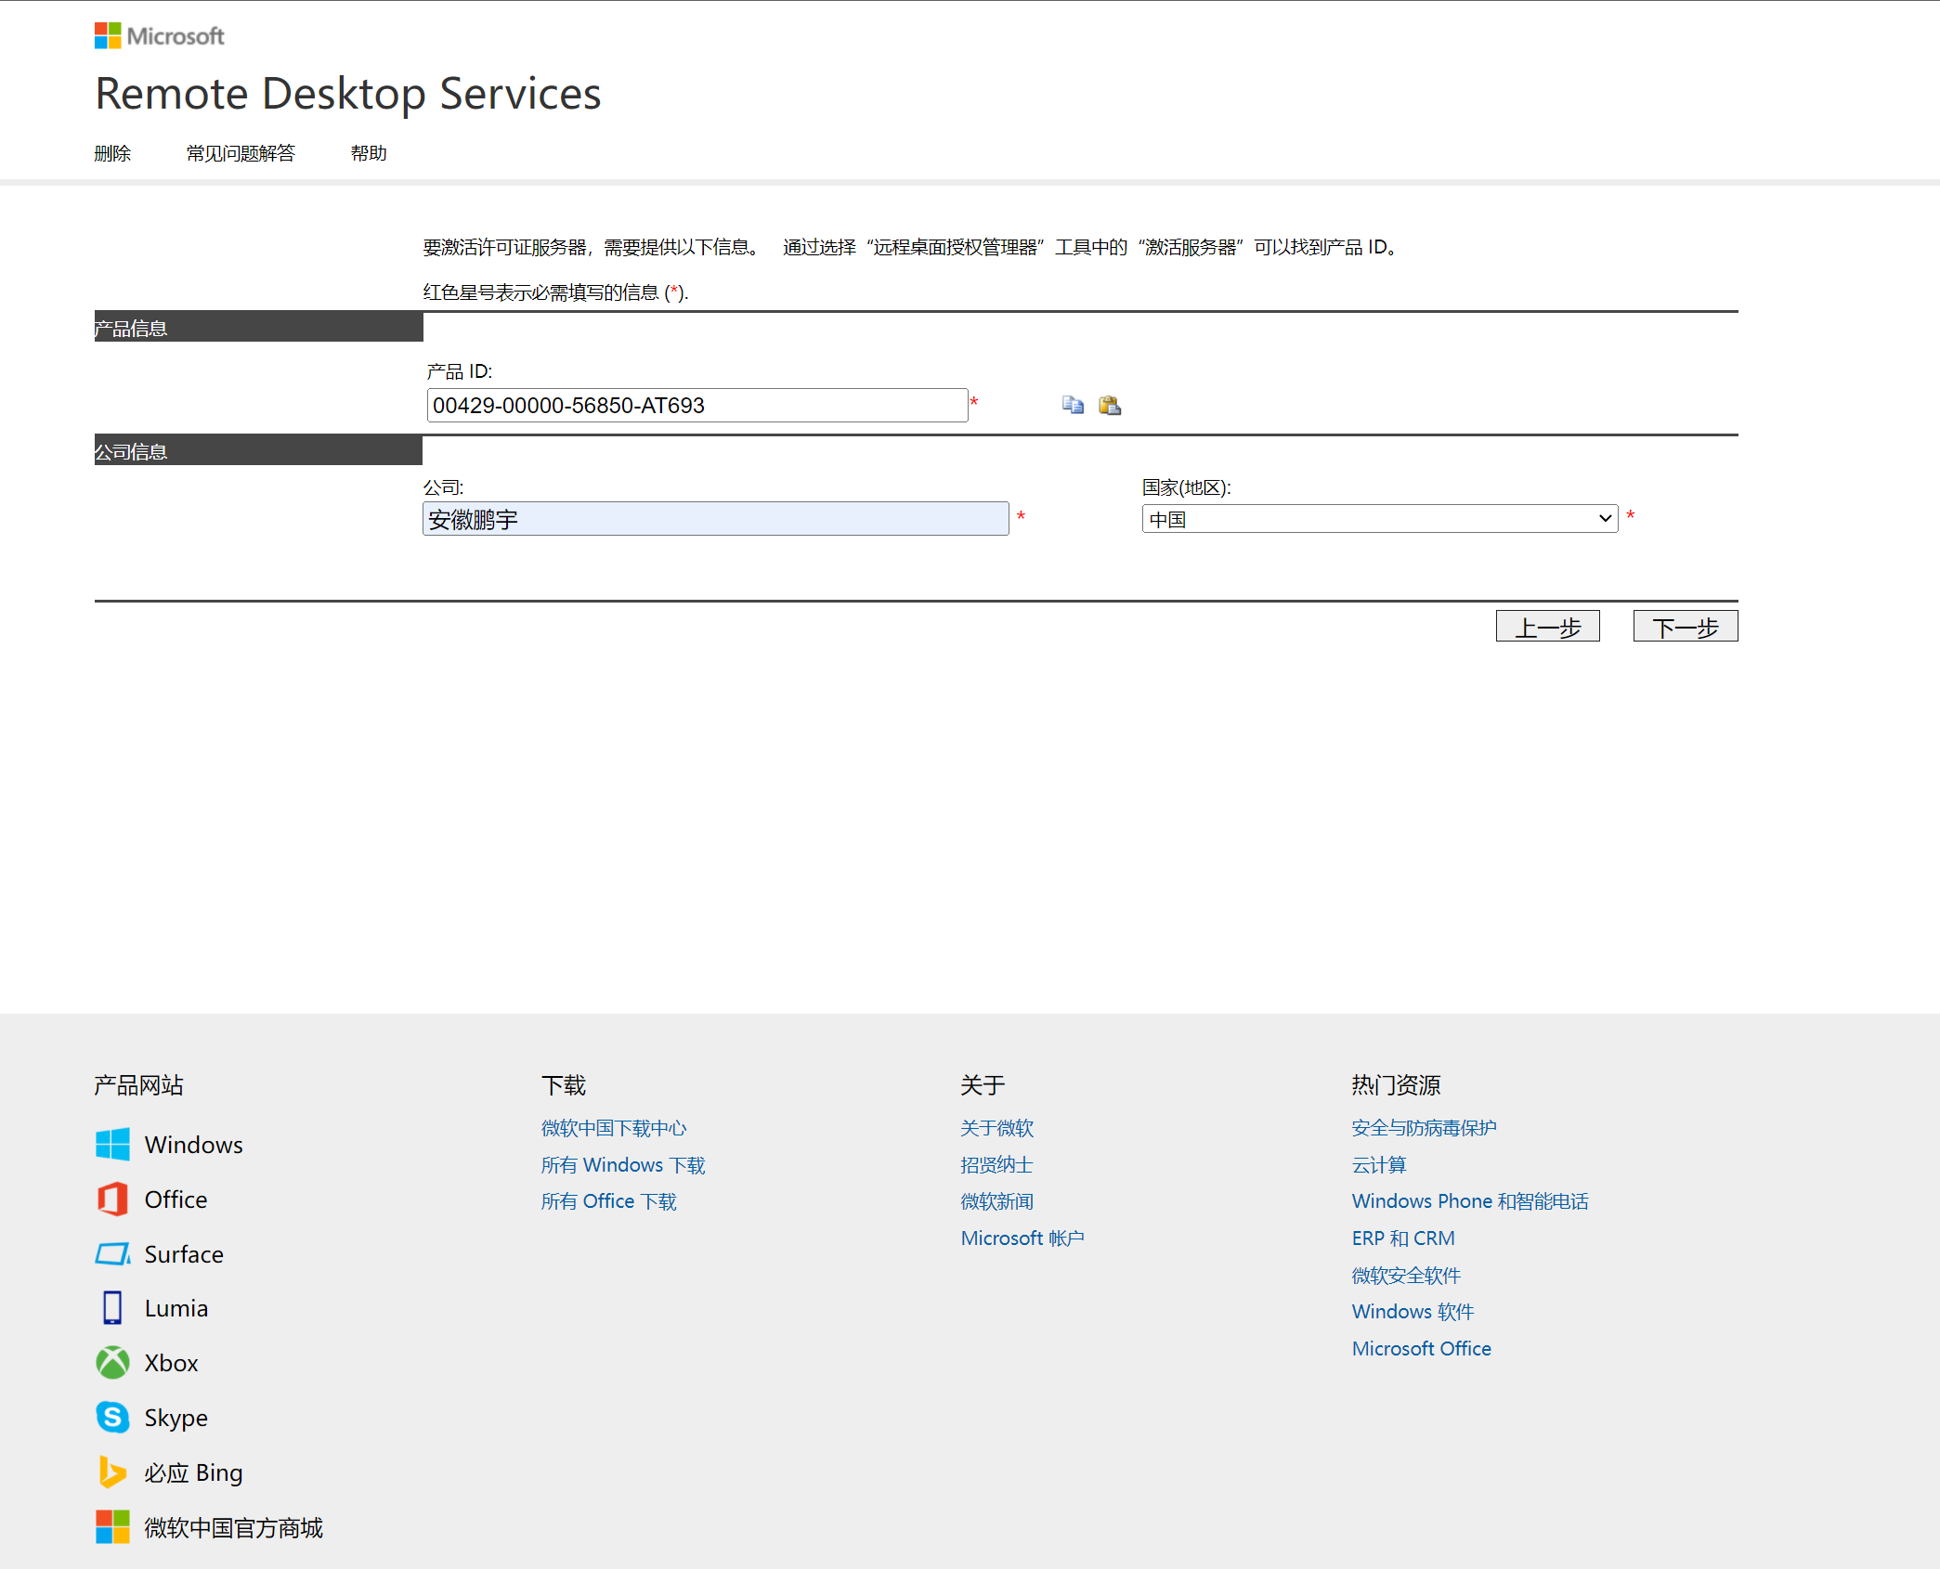The image size is (1940, 1569).
Task: Open the Xbox product site icon
Action: 112,1362
